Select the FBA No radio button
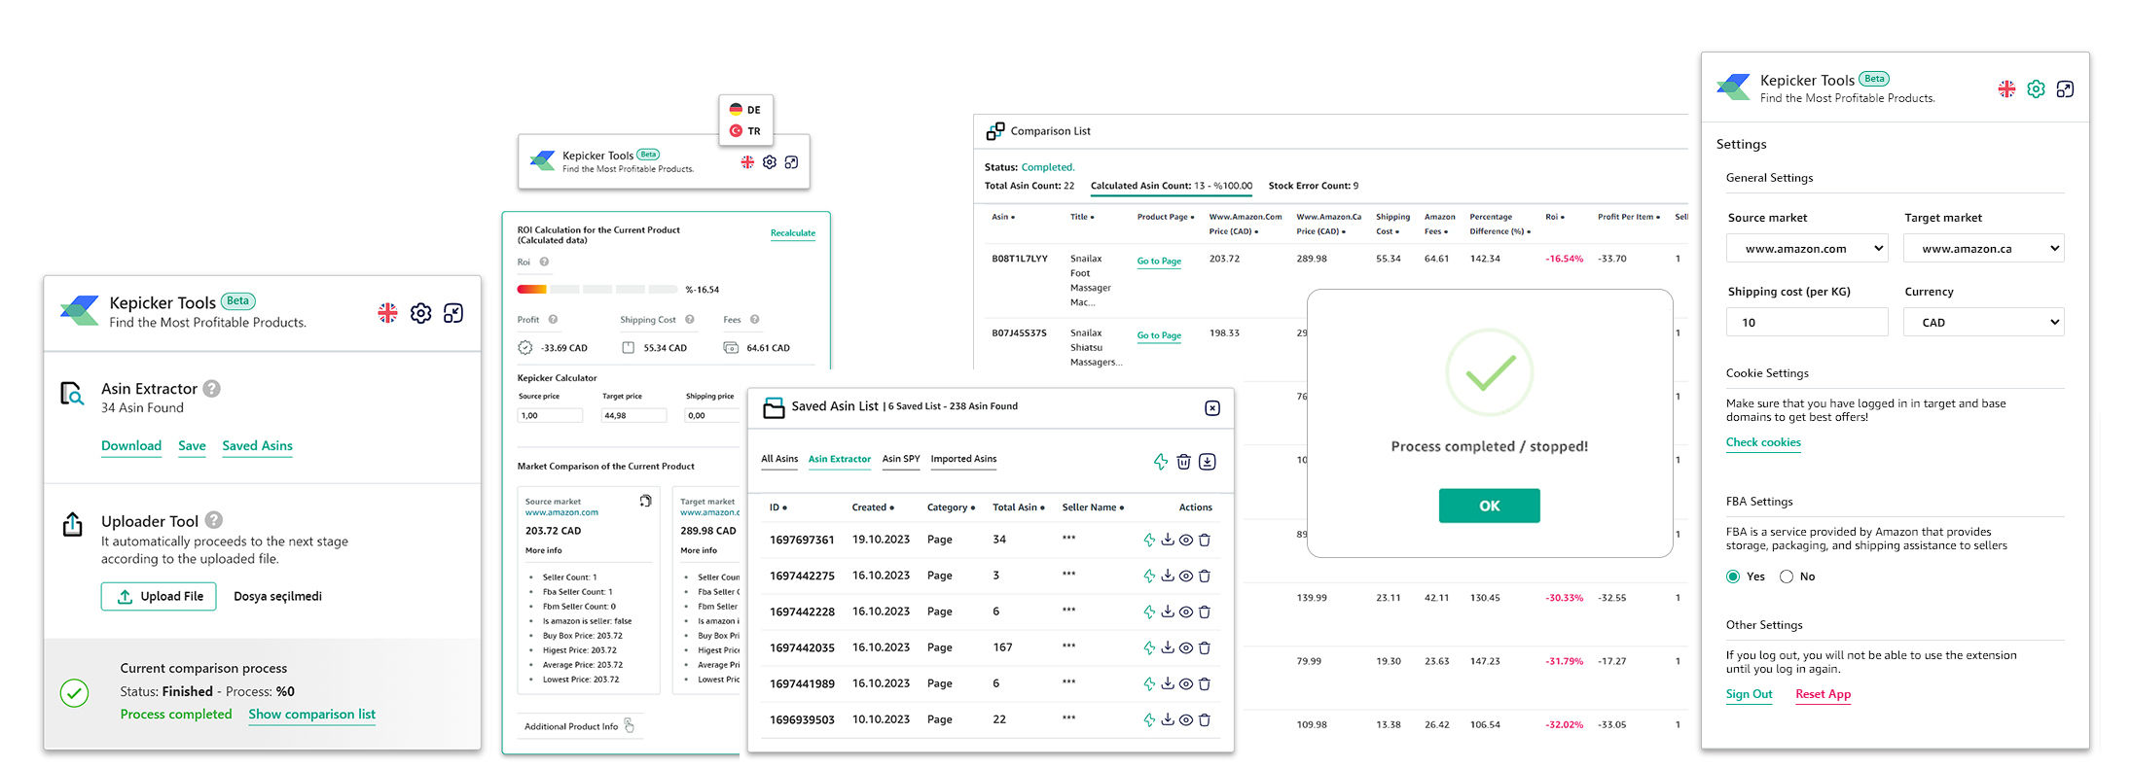This screenshot has height=769, width=2131. coord(1787,577)
